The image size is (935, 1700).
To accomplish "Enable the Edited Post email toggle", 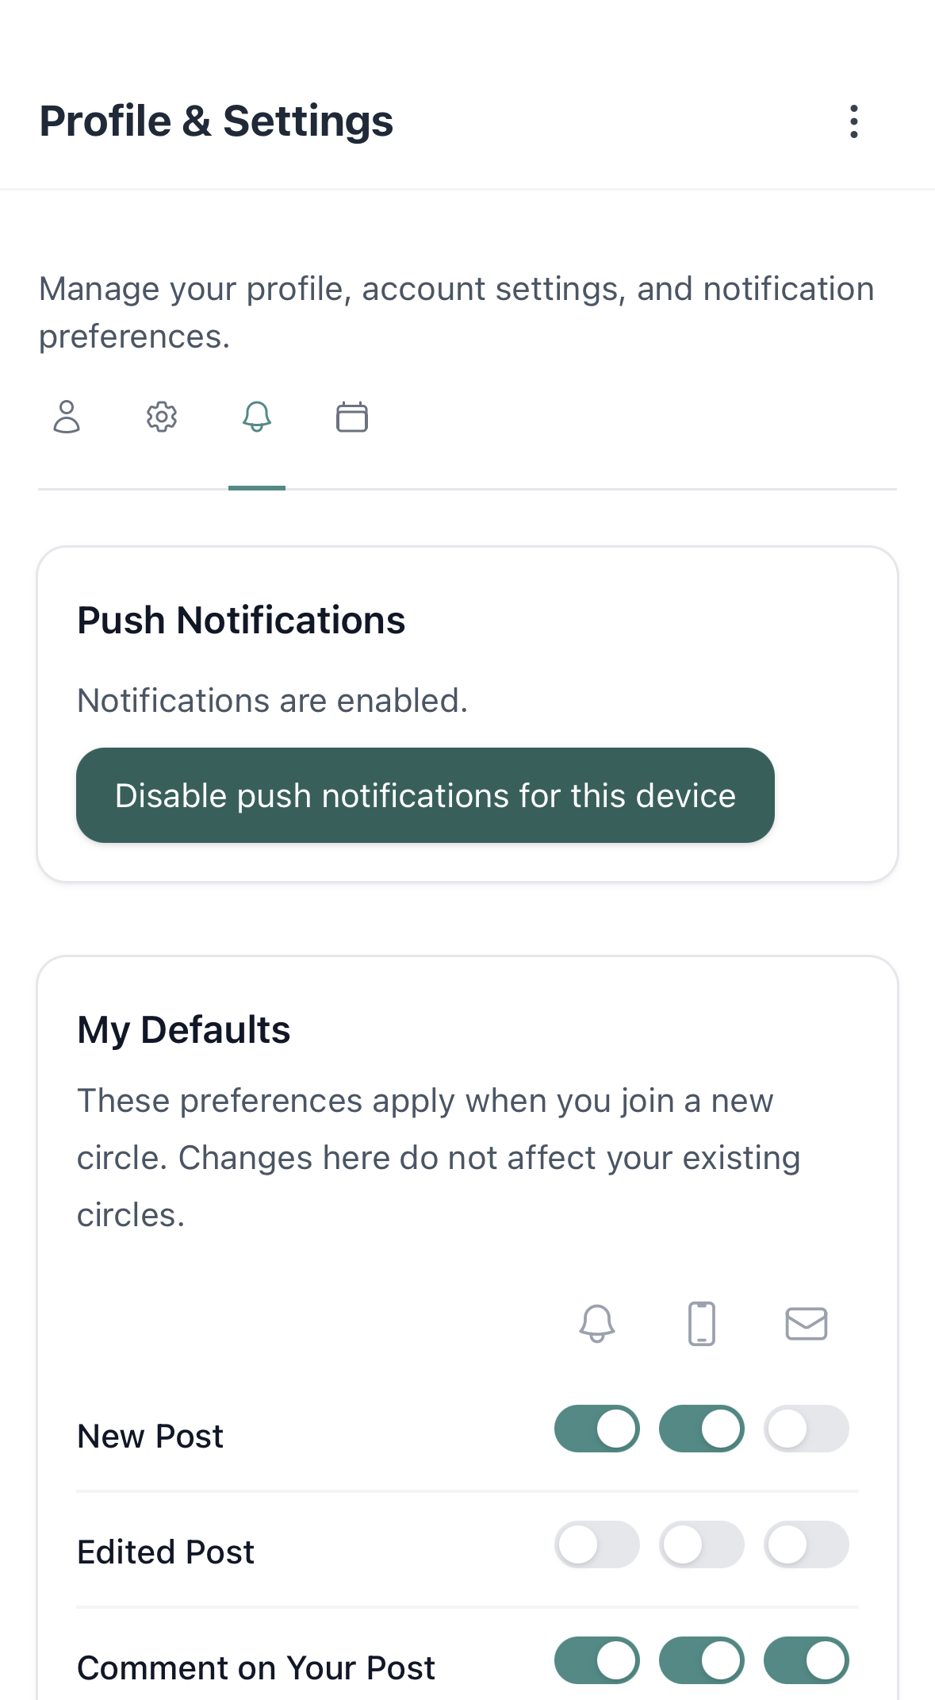I will click(x=806, y=1544).
